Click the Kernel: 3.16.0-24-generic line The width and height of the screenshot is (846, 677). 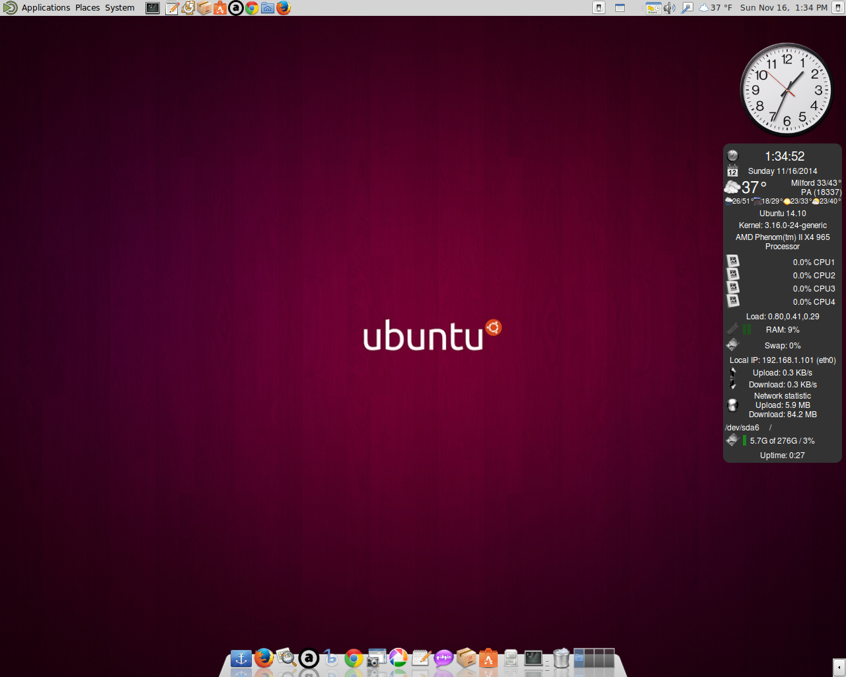click(783, 225)
